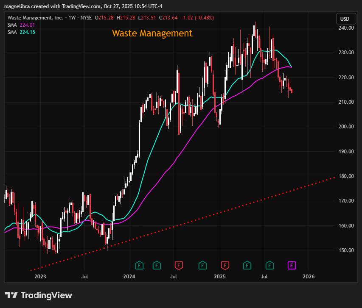362x308 pixels.
Task: Click the low value L213.51
Action: (147, 18)
